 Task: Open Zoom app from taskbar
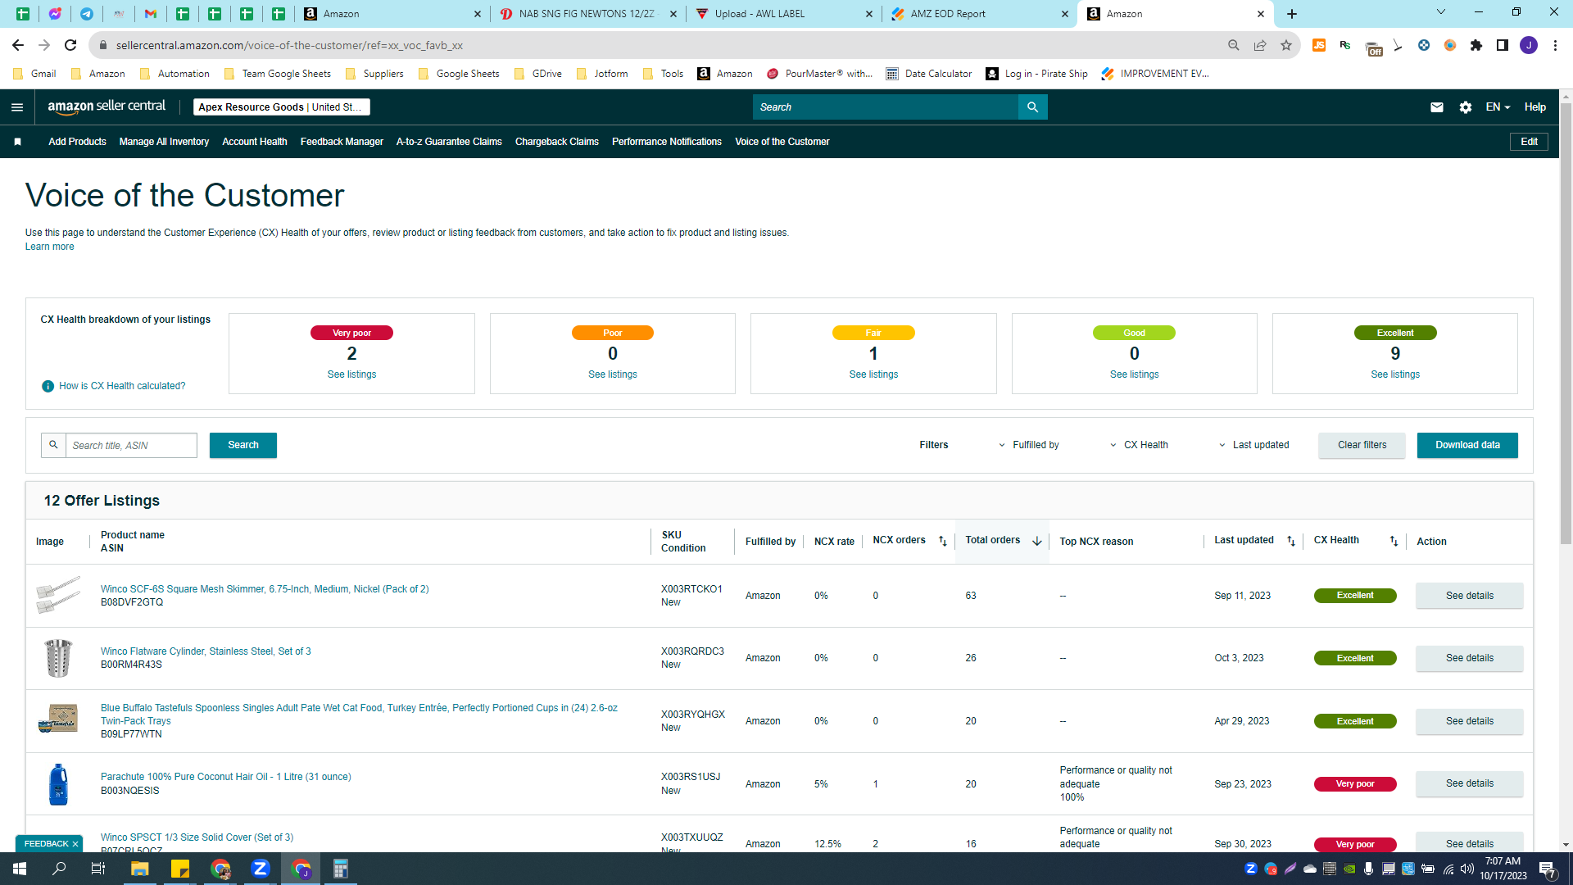[x=261, y=869]
